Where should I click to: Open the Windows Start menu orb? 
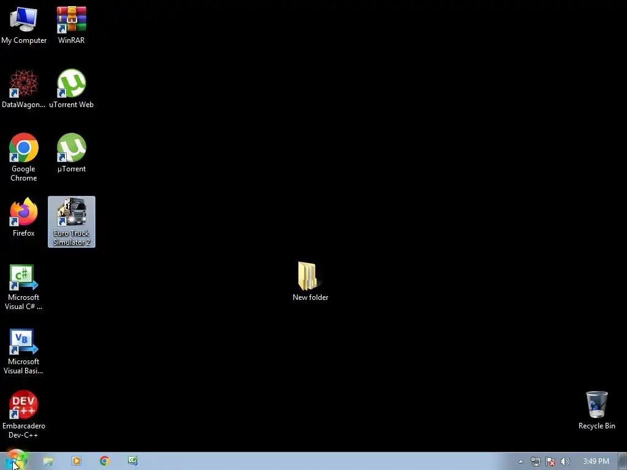[16, 460]
